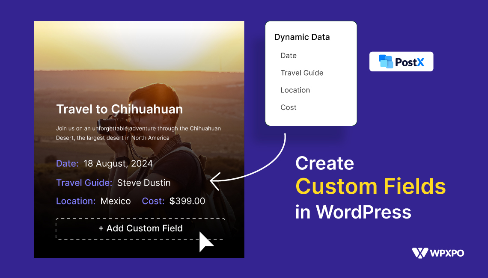Click the Join us on an unforgettable adventure description
Screen dimensions: 488x278
coord(139,133)
